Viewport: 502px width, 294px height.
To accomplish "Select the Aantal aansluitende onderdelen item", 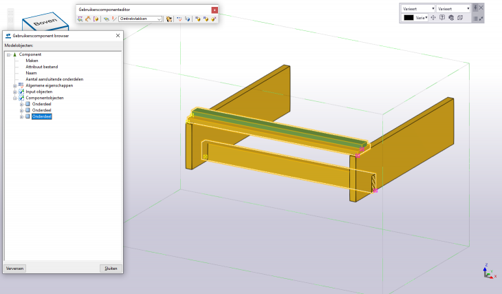I will click(54, 79).
